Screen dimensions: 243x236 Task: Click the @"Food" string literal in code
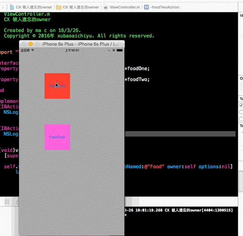point(154,167)
